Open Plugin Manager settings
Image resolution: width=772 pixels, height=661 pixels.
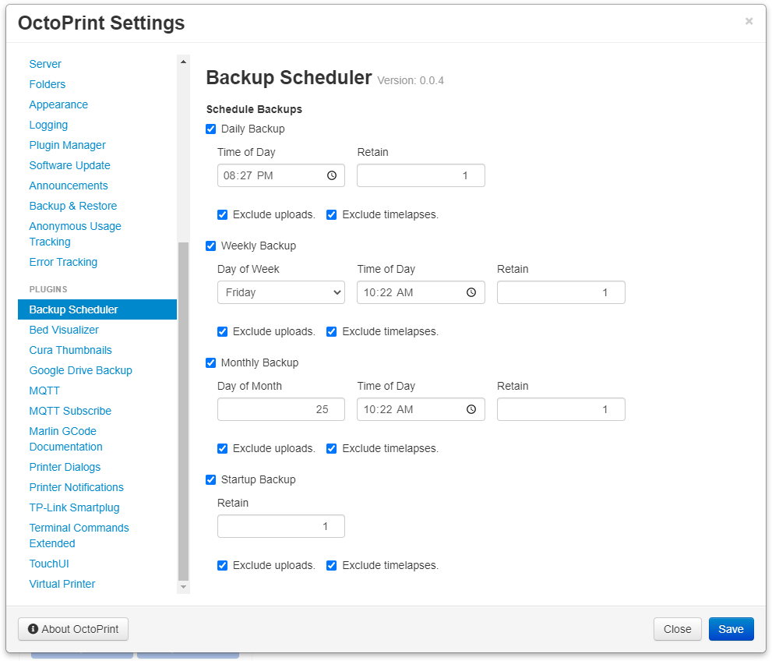[x=68, y=145]
